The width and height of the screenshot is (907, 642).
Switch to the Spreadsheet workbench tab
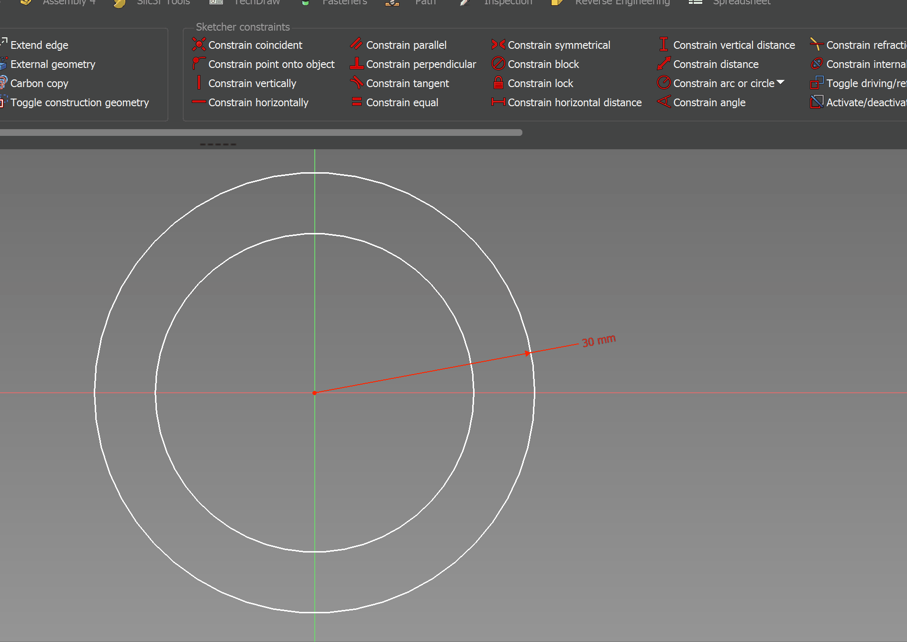click(741, 2)
